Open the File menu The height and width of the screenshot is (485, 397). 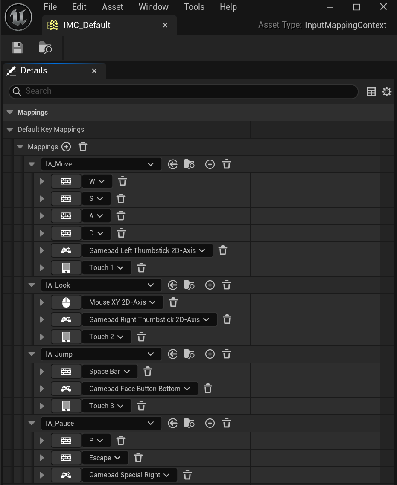(50, 7)
